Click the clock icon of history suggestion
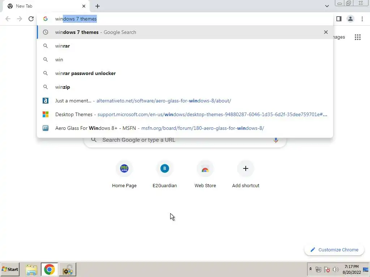 45,32
